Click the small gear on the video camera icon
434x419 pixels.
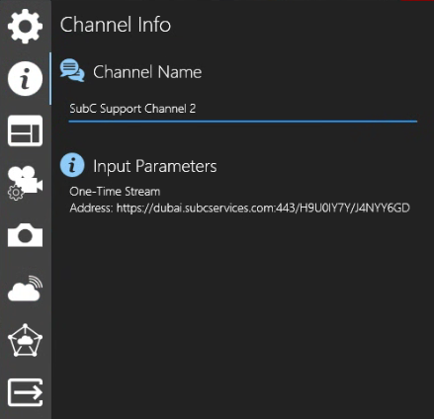pyautogui.click(x=16, y=193)
